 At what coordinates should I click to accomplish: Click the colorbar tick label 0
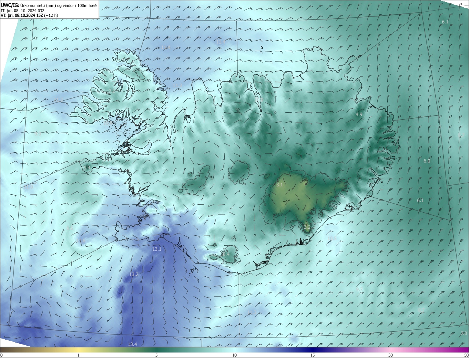tap(1, 355)
